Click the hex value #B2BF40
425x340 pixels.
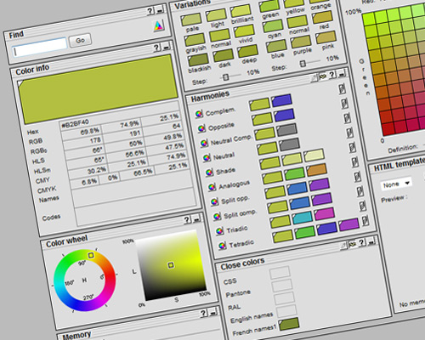click(x=76, y=124)
